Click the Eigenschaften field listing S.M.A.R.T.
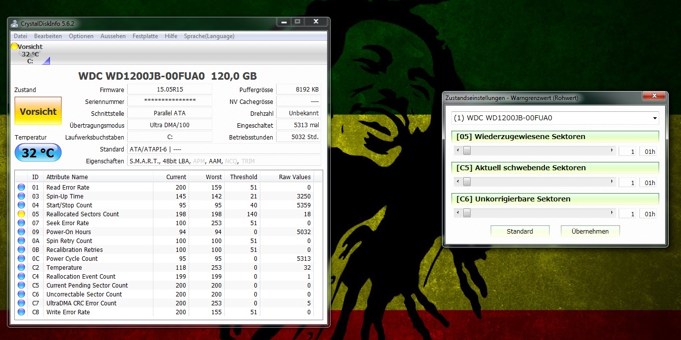The width and height of the screenshot is (681, 340). (x=224, y=161)
